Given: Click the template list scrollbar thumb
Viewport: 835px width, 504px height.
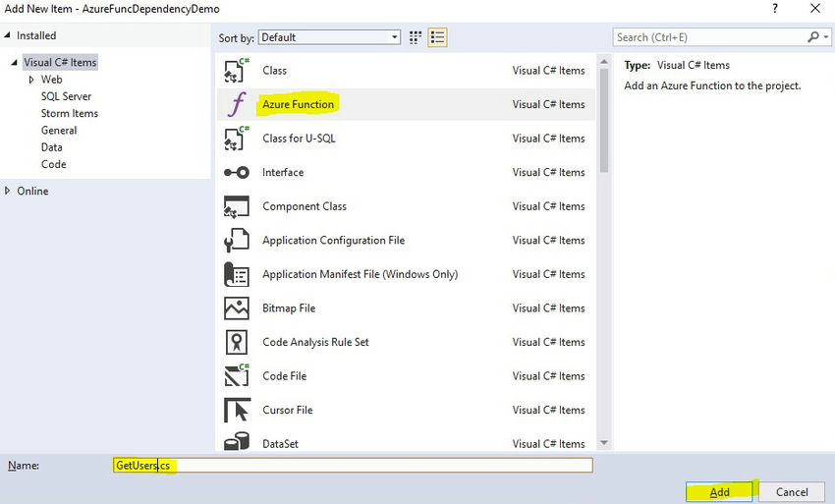Looking at the screenshot, I should (604, 121).
